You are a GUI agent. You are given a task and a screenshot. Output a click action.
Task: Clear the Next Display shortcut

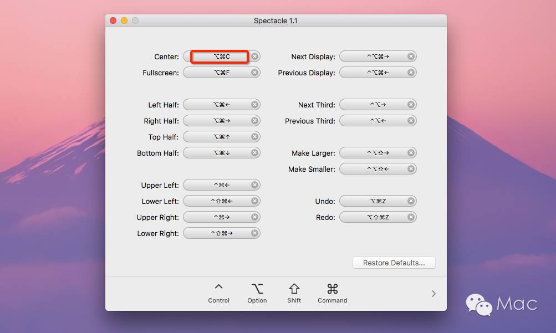[x=411, y=57]
